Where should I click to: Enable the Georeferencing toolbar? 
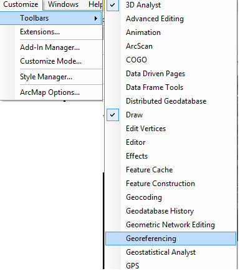(x=171, y=239)
